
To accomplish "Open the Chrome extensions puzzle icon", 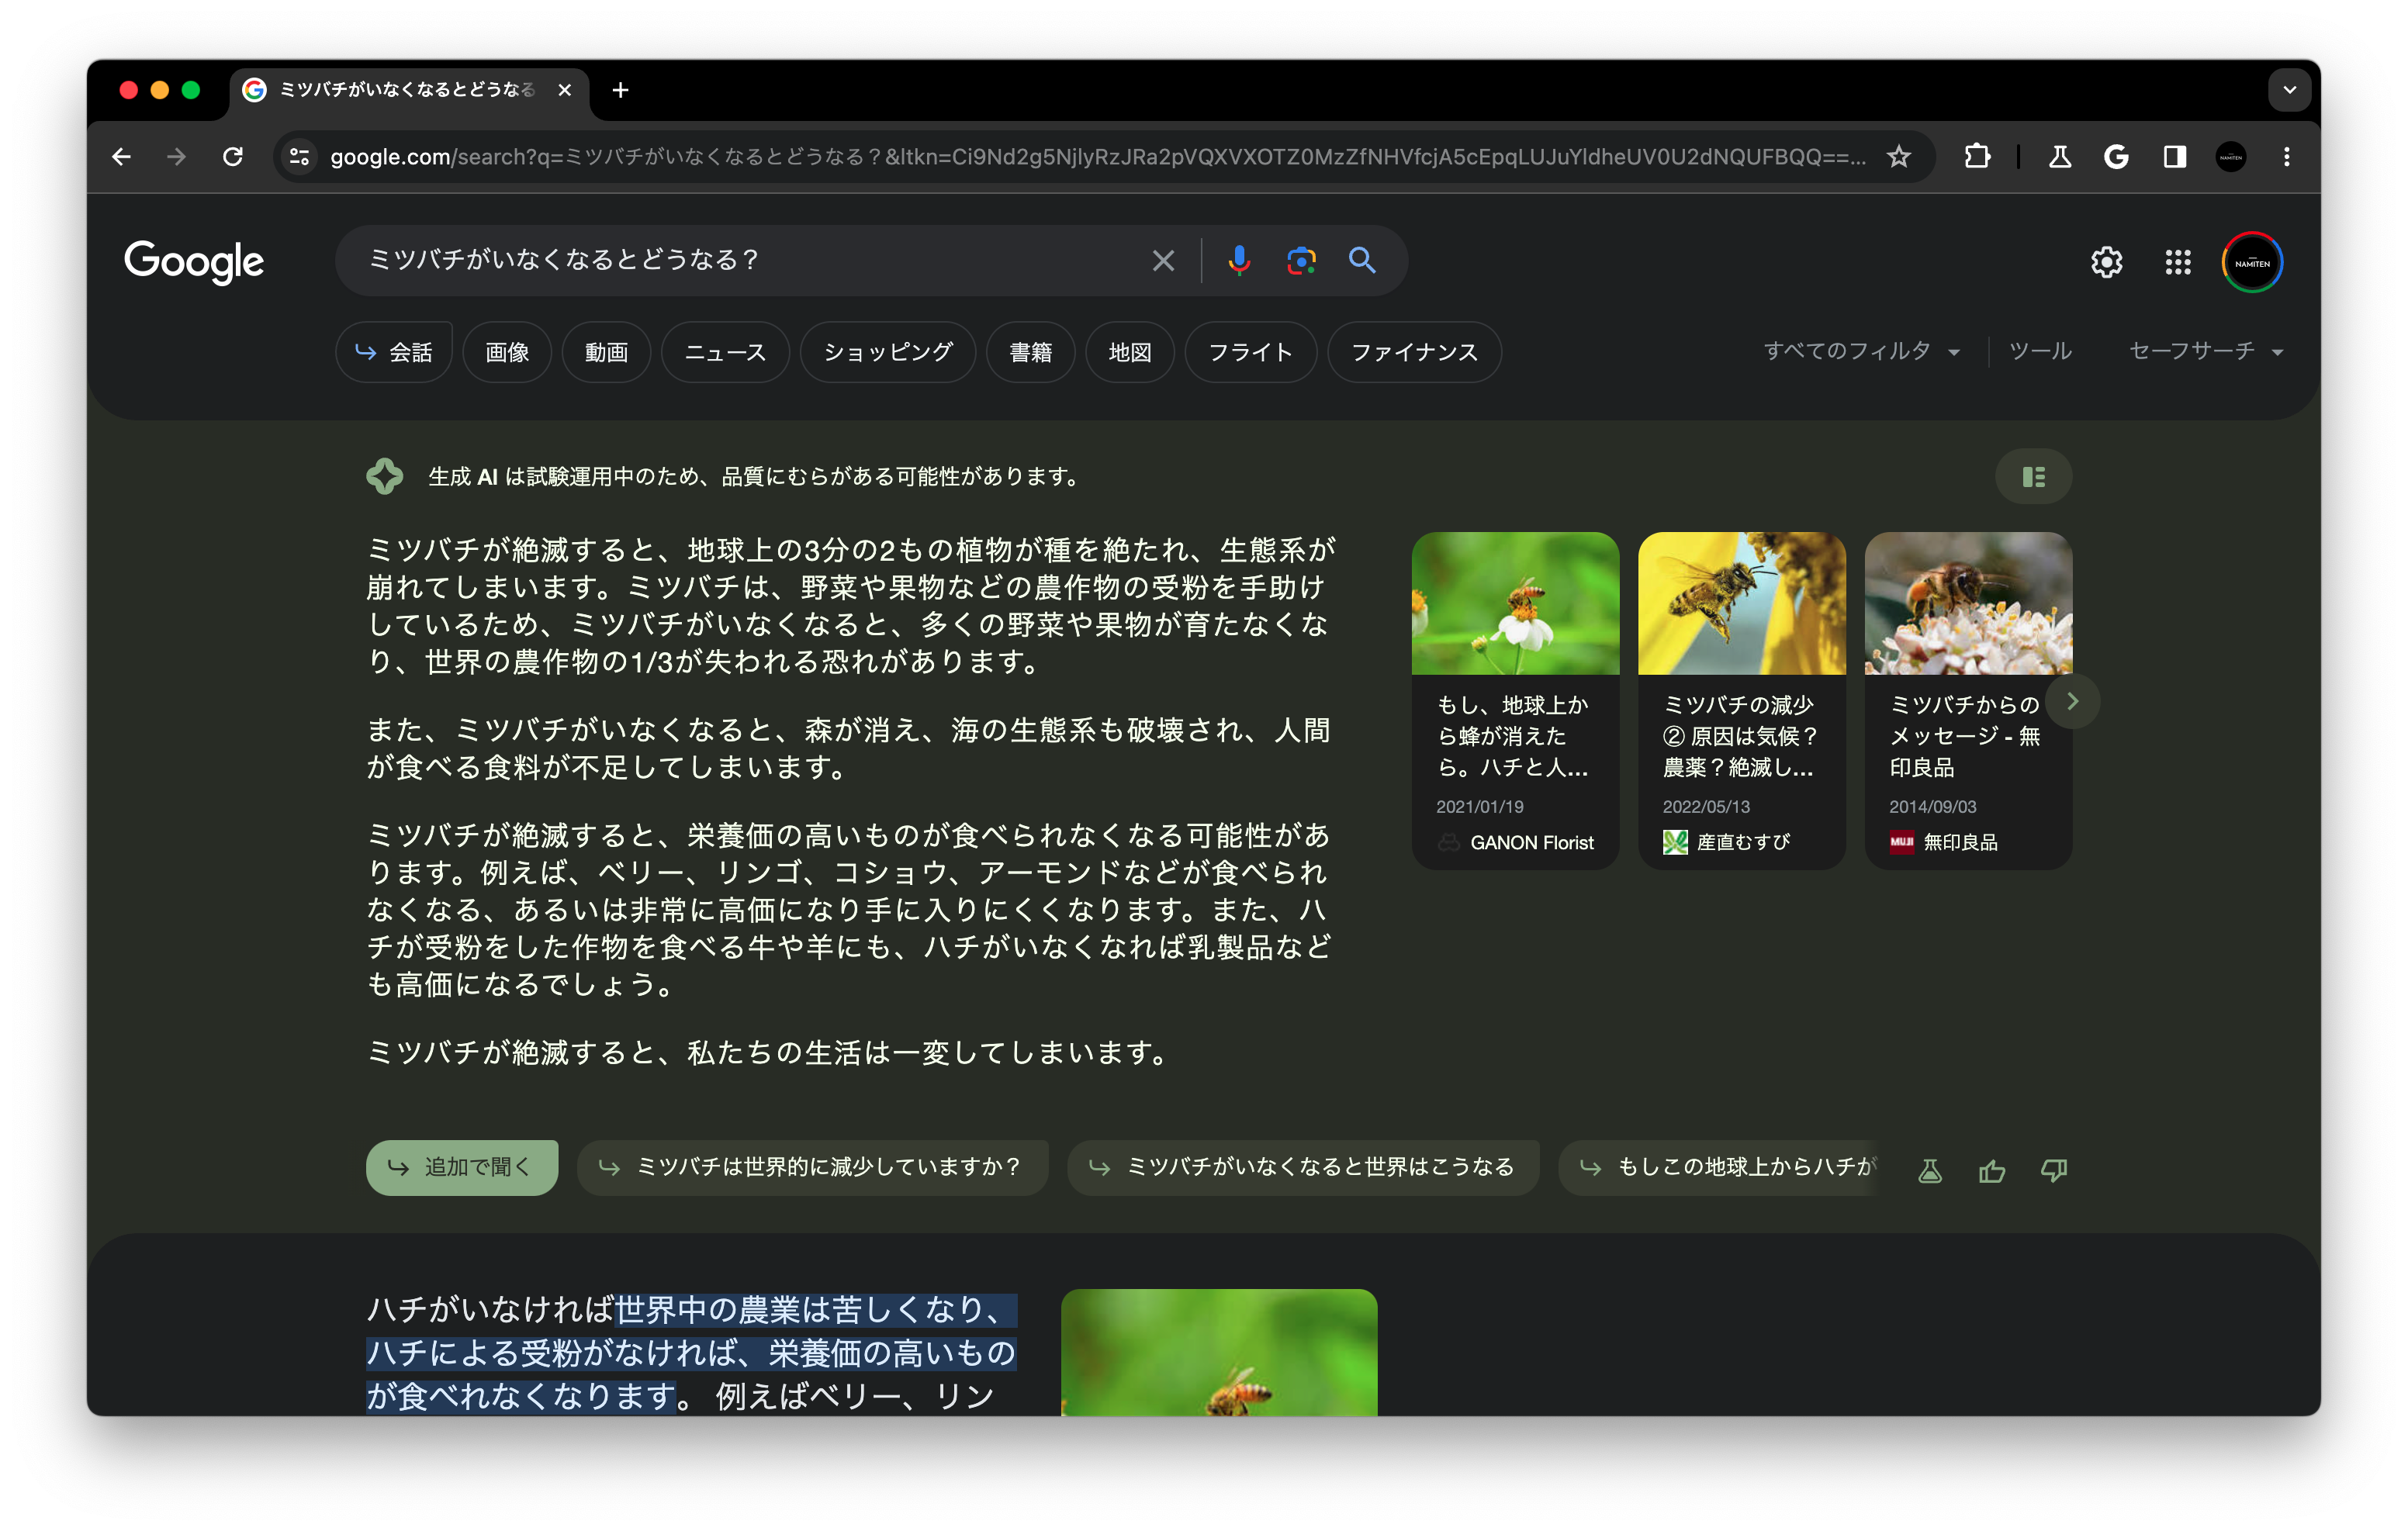I will [1976, 157].
